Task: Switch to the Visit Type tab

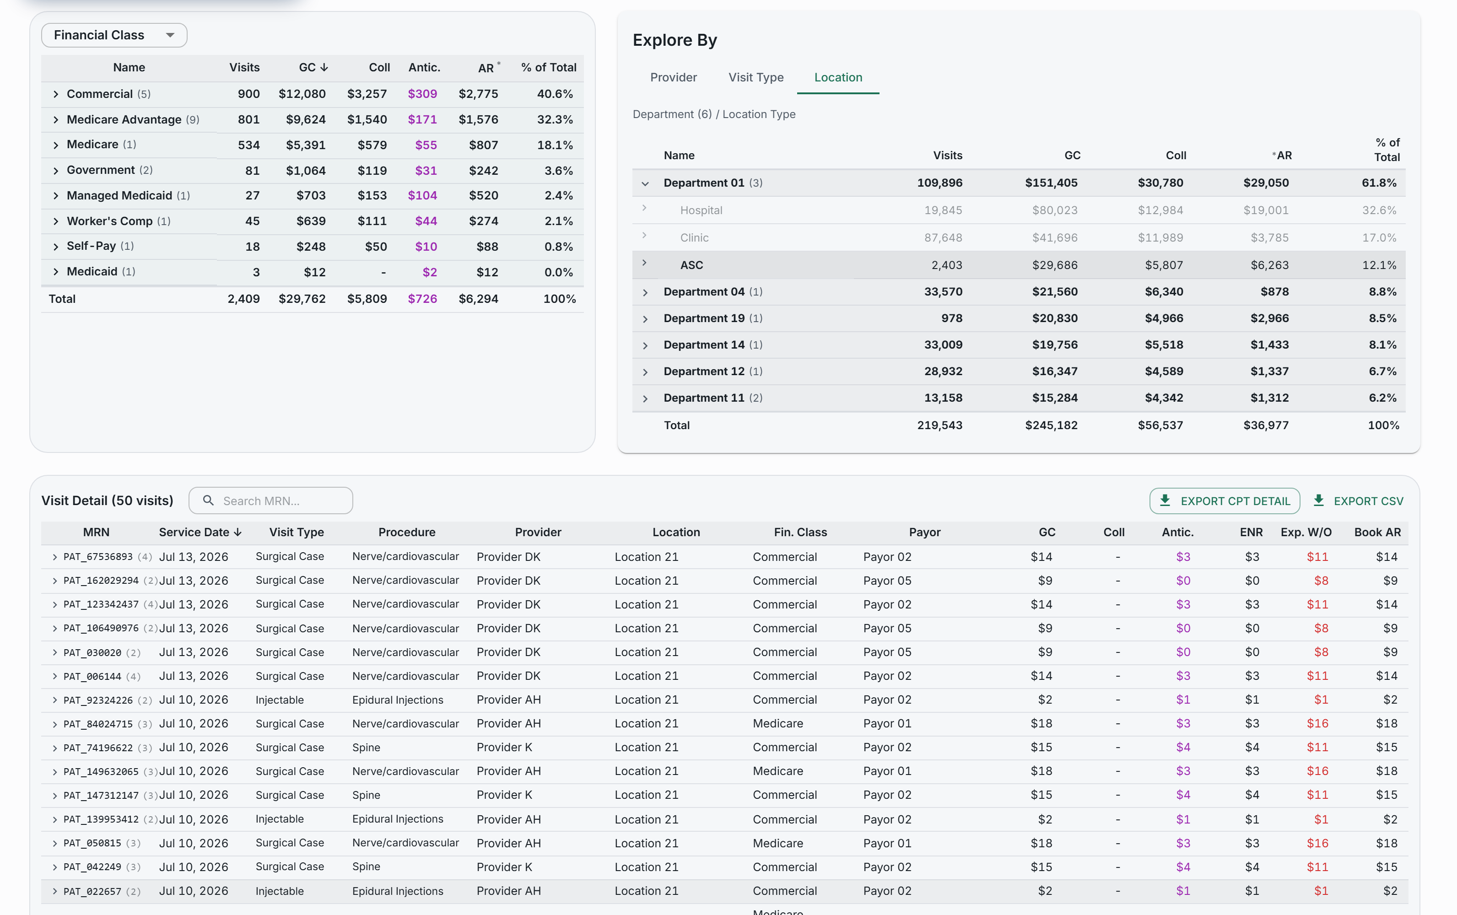Action: tap(756, 77)
